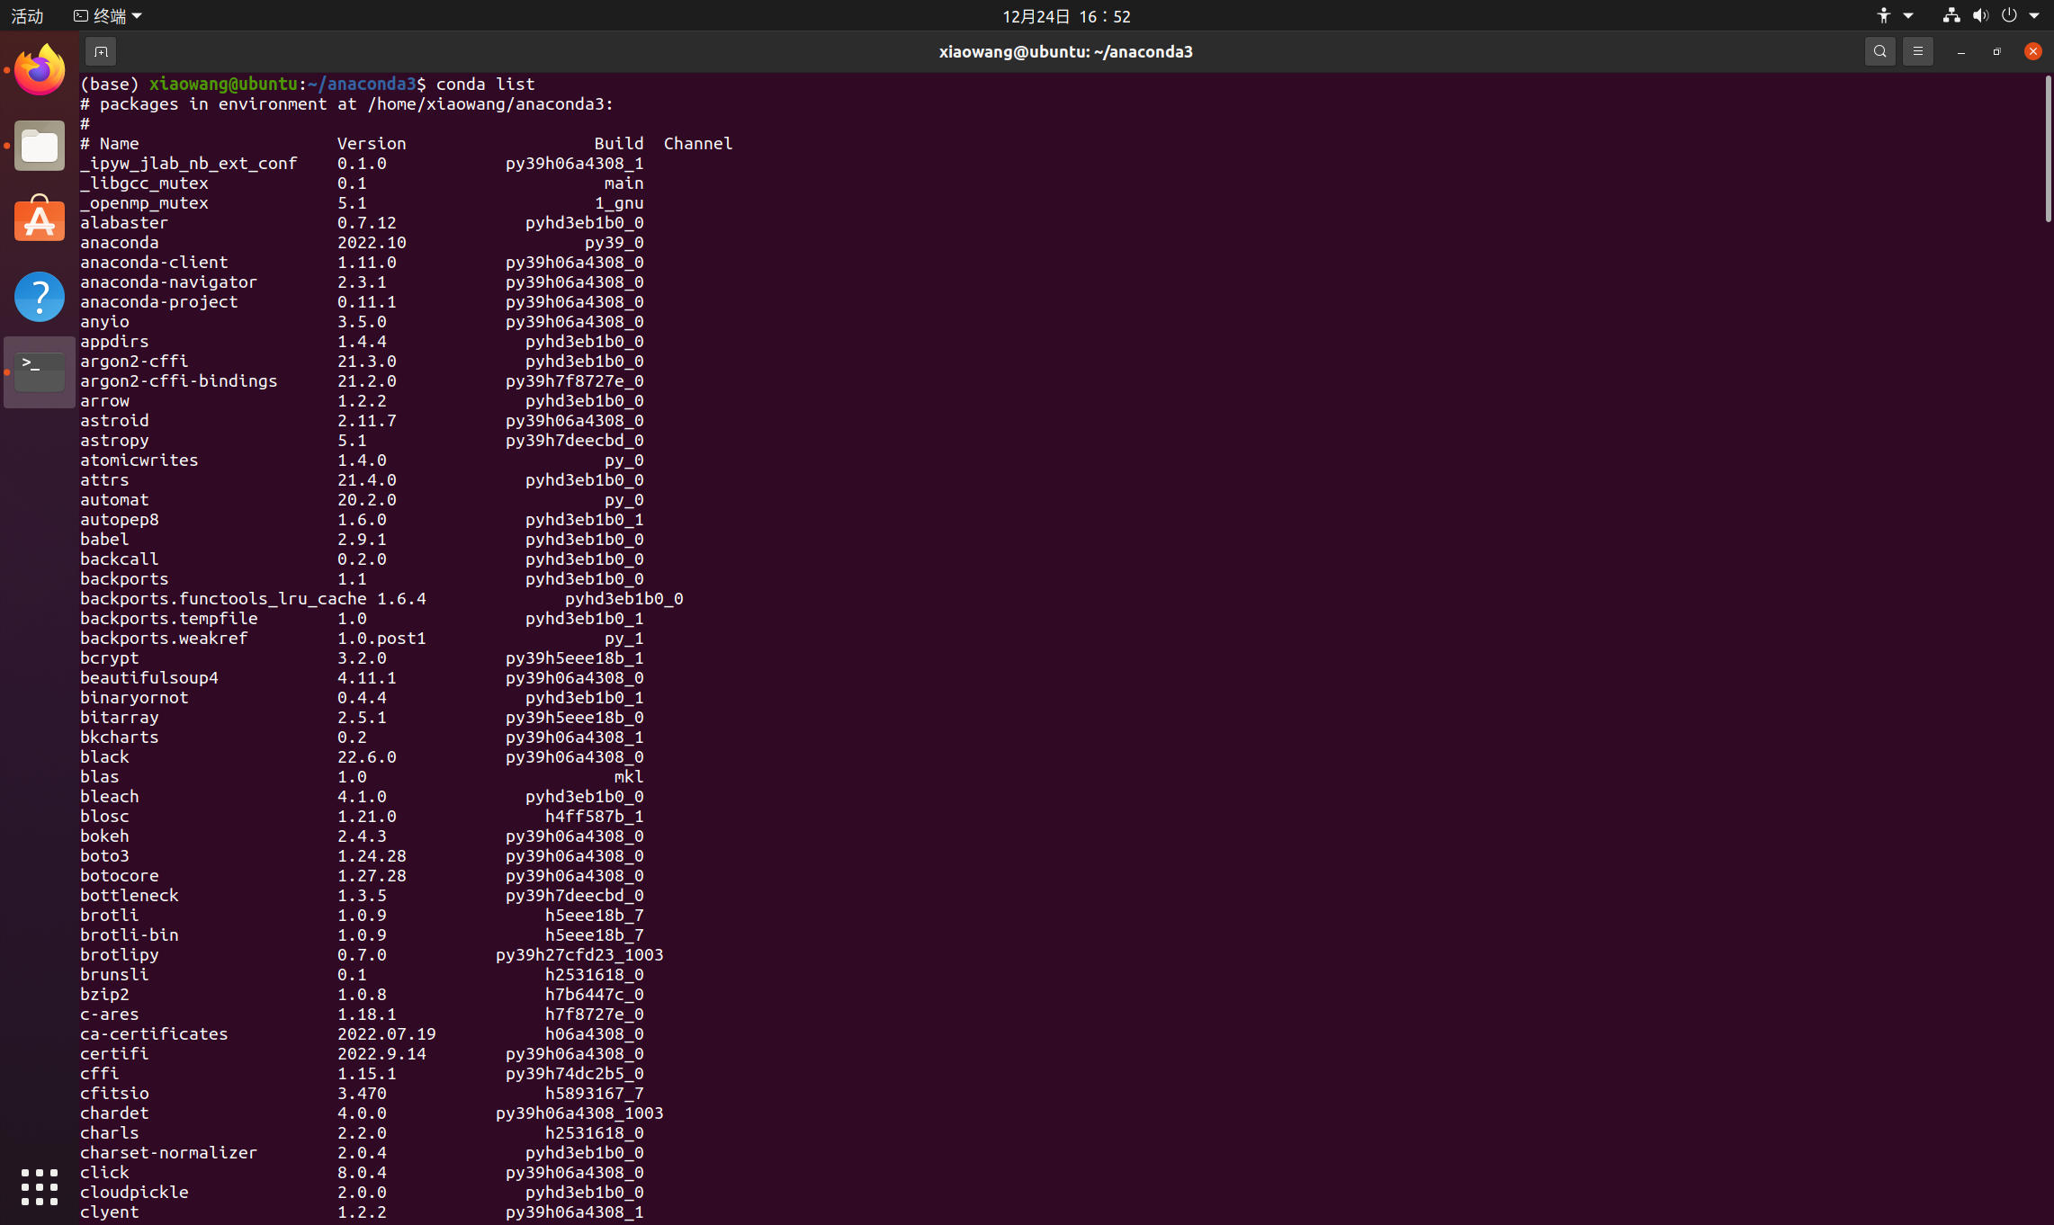
Task: Click the certifi version 2022.9.14
Action: pyautogui.click(x=381, y=1053)
